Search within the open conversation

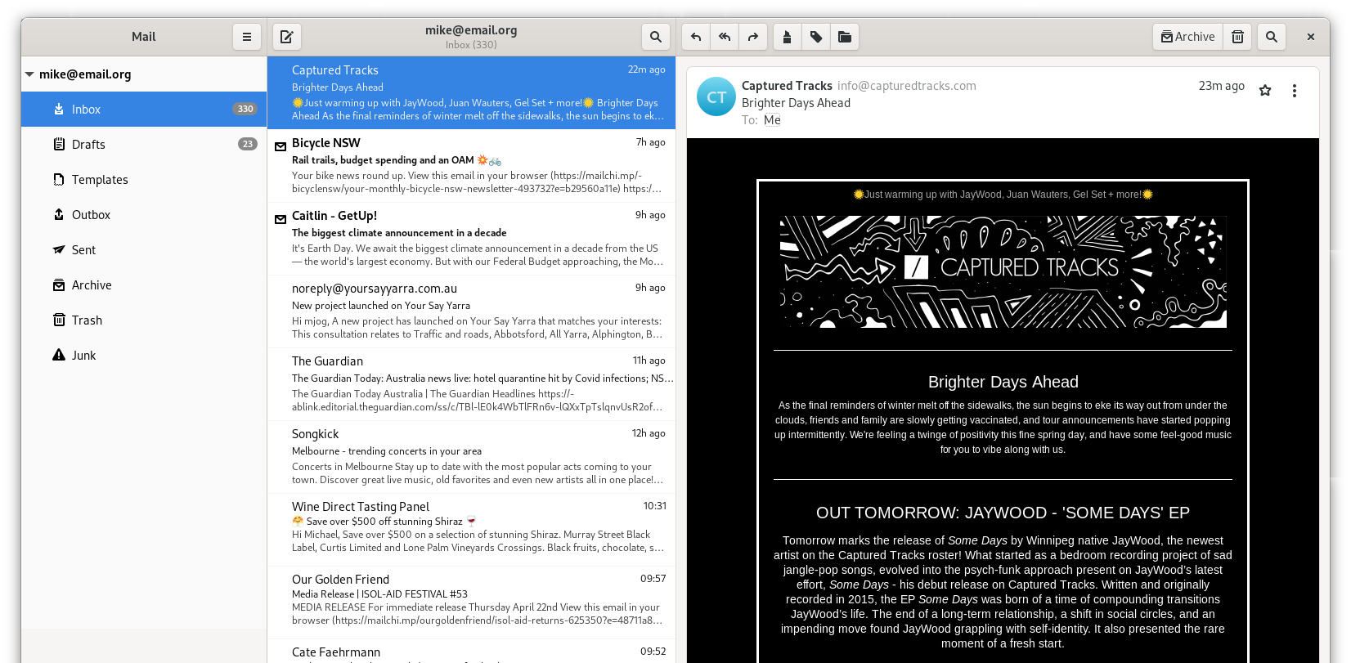tap(1272, 37)
